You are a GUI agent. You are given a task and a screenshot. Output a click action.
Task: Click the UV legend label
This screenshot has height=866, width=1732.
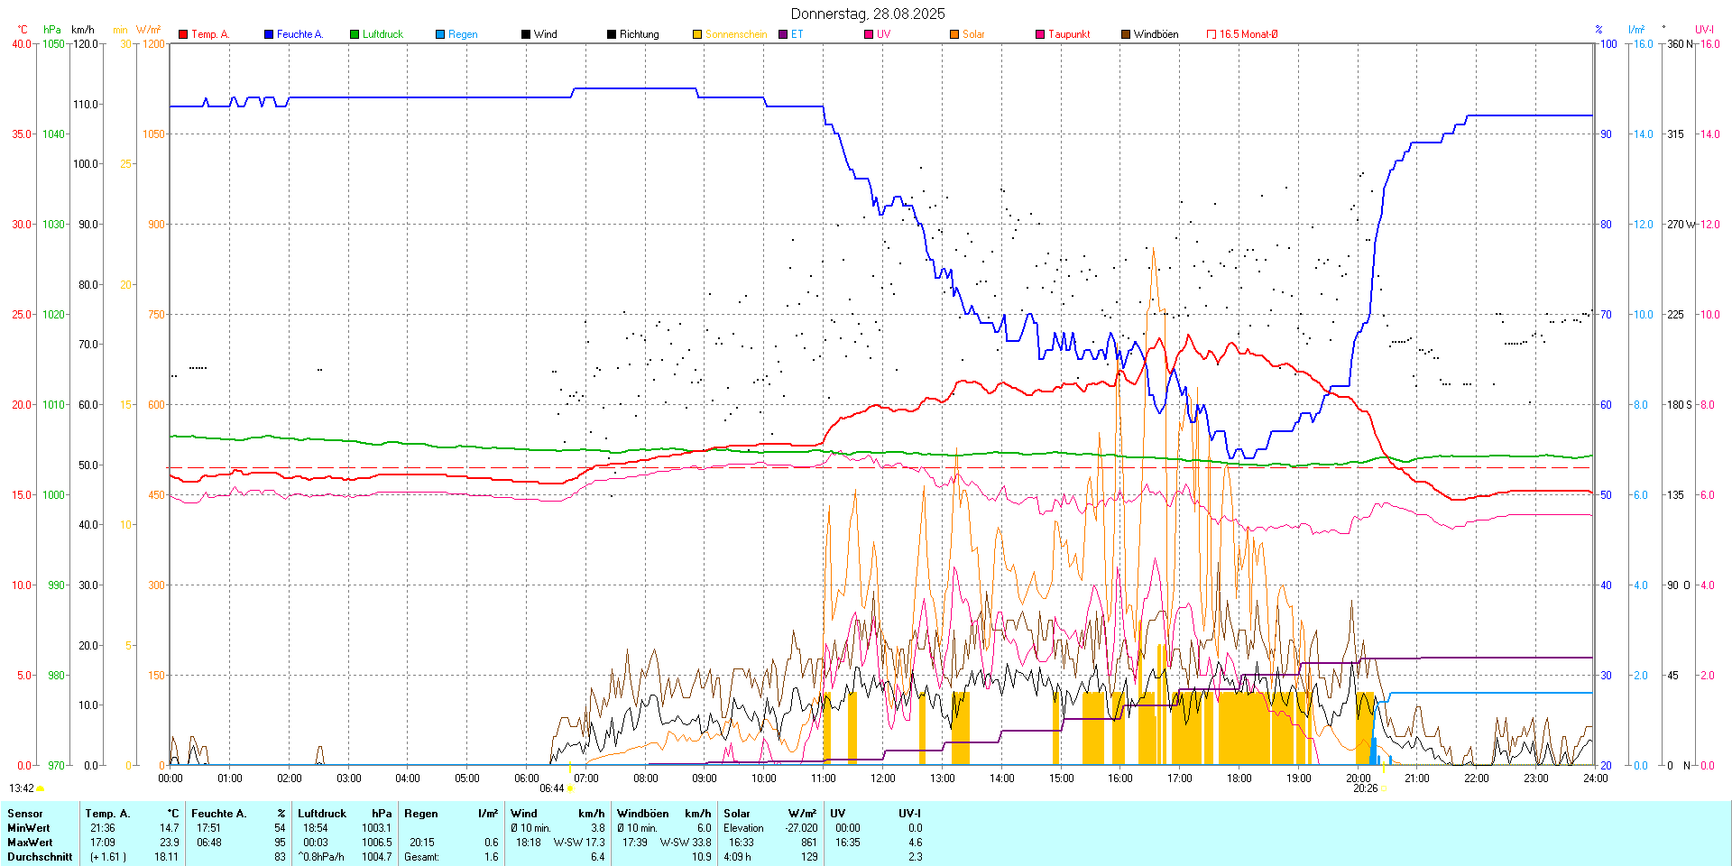pyautogui.click(x=883, y=34)
